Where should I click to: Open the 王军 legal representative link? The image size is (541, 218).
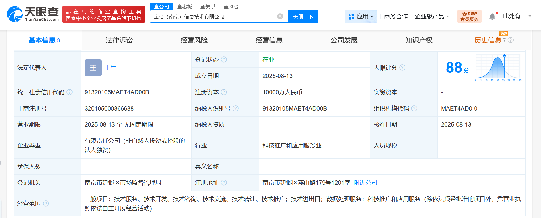point(111,67)
